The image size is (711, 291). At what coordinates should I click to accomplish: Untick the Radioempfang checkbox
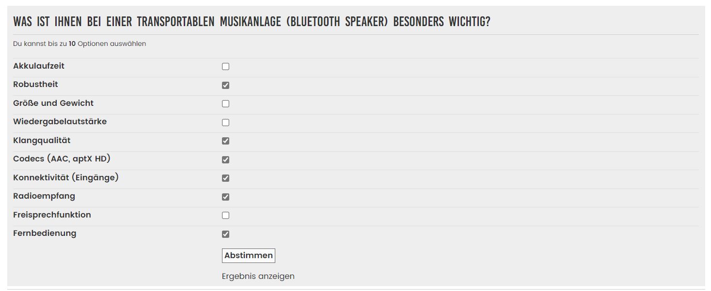pos(225,197)
